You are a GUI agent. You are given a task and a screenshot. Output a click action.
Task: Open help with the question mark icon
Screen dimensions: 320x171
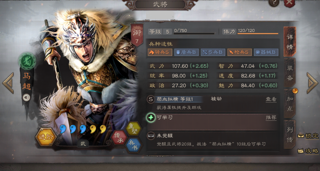[x=274, y=3]
